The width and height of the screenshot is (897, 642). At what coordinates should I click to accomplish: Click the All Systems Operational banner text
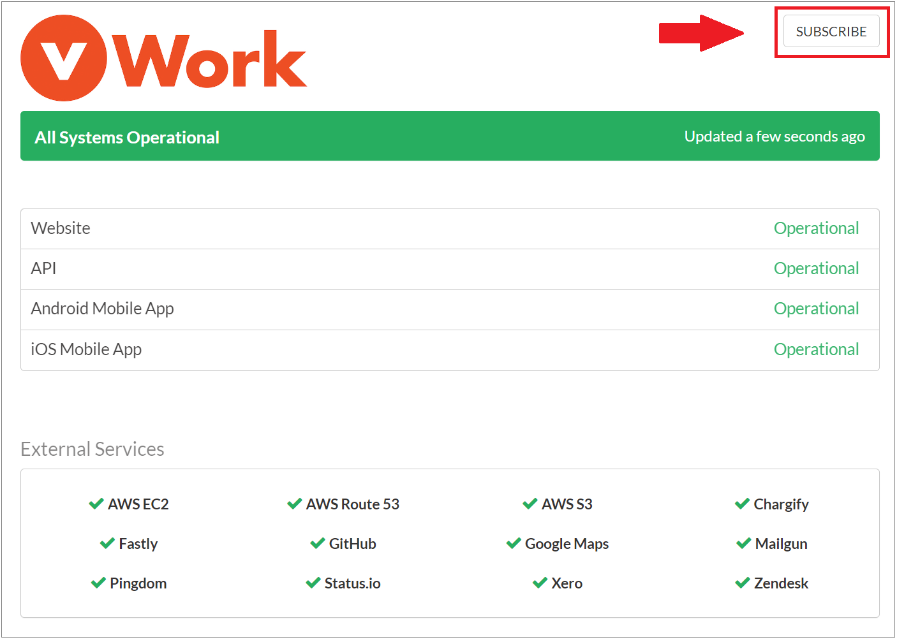[127, 137]
